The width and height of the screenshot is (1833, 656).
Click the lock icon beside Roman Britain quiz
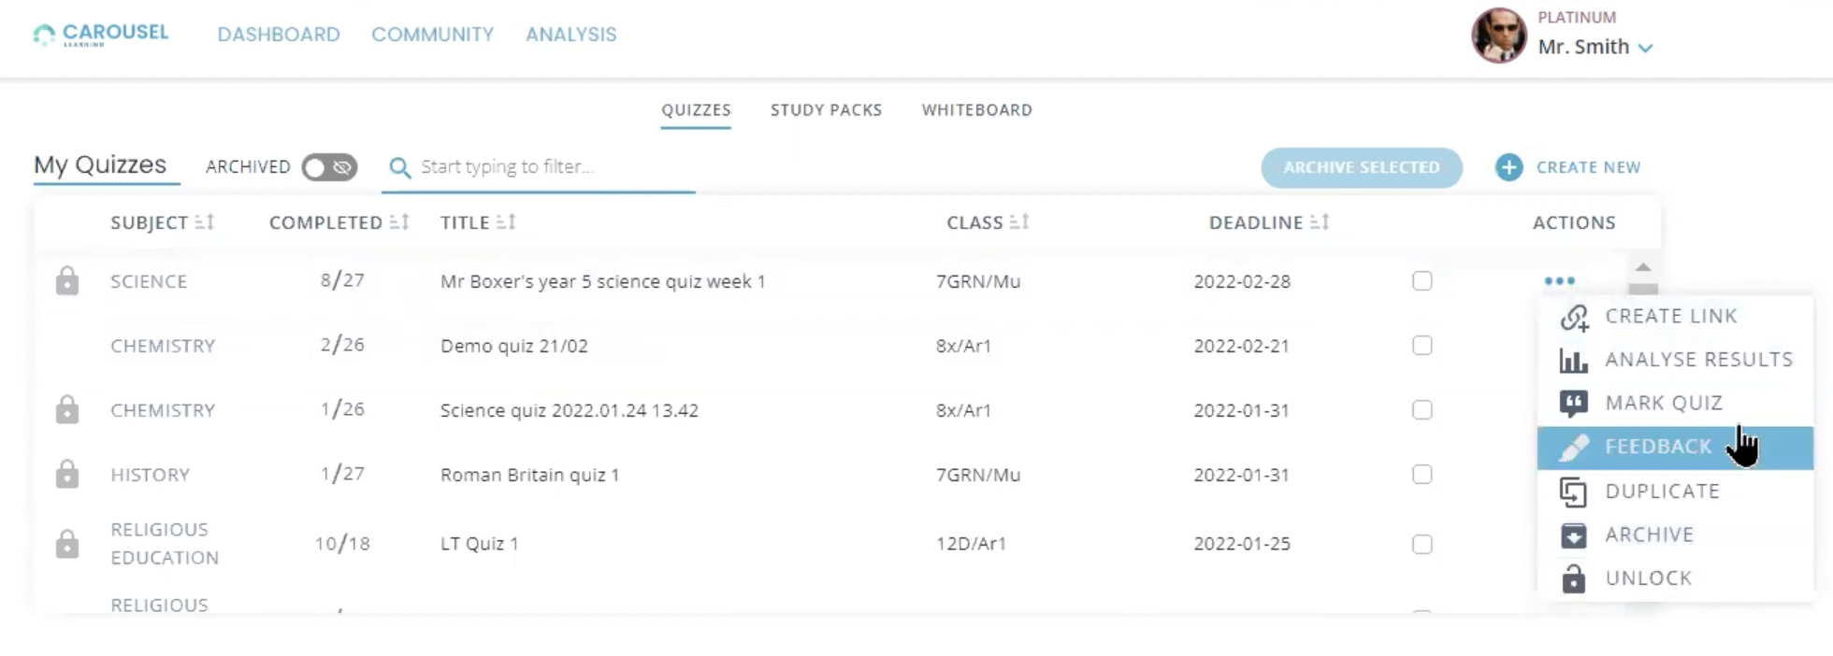coord(67,475)
